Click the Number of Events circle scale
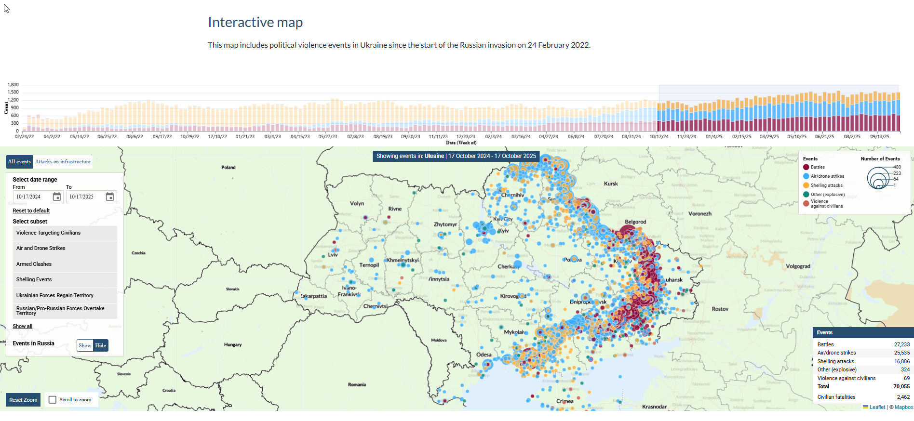 878,178
